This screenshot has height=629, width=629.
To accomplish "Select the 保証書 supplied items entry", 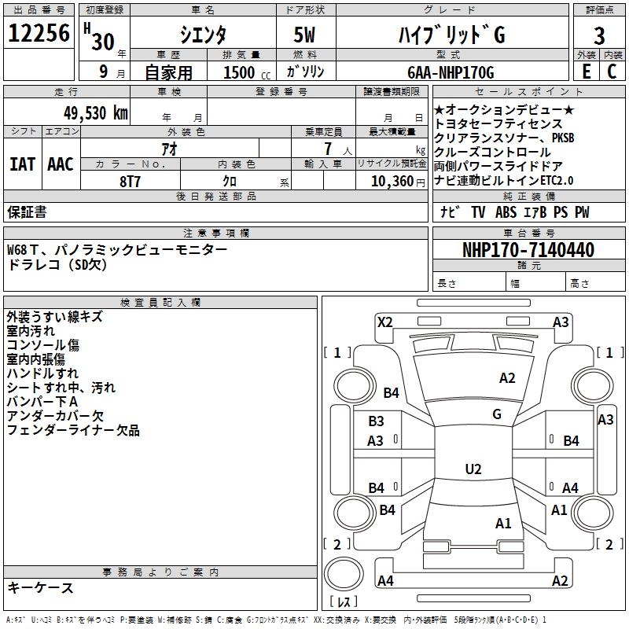I will coord(27,212).
